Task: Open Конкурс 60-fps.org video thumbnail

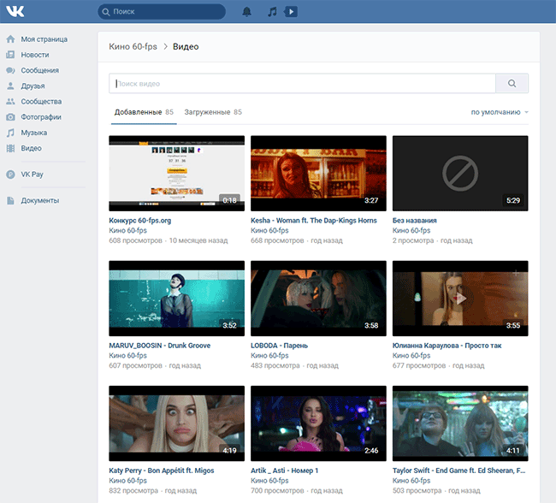Action: 176,173
